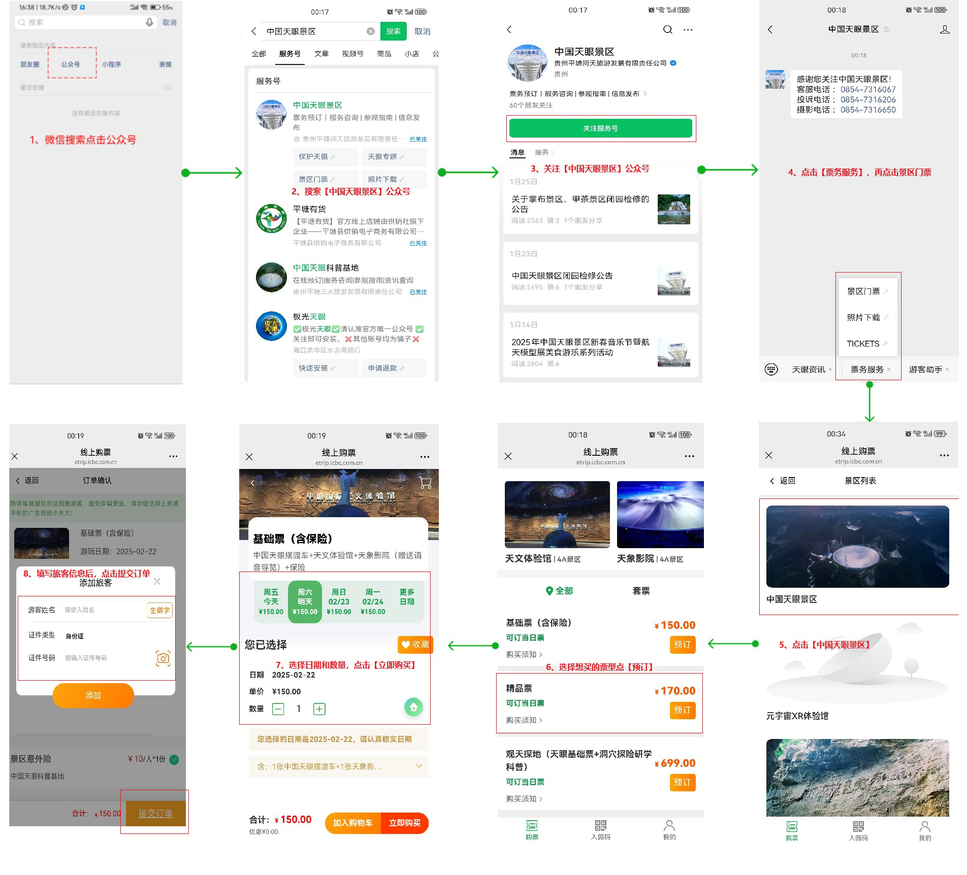Open the 中国天眼景区闭园检修公告 article
967x875 pixels.
click(x=562, y=276)
